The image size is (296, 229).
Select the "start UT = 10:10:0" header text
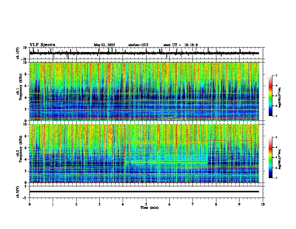[181, 45]
